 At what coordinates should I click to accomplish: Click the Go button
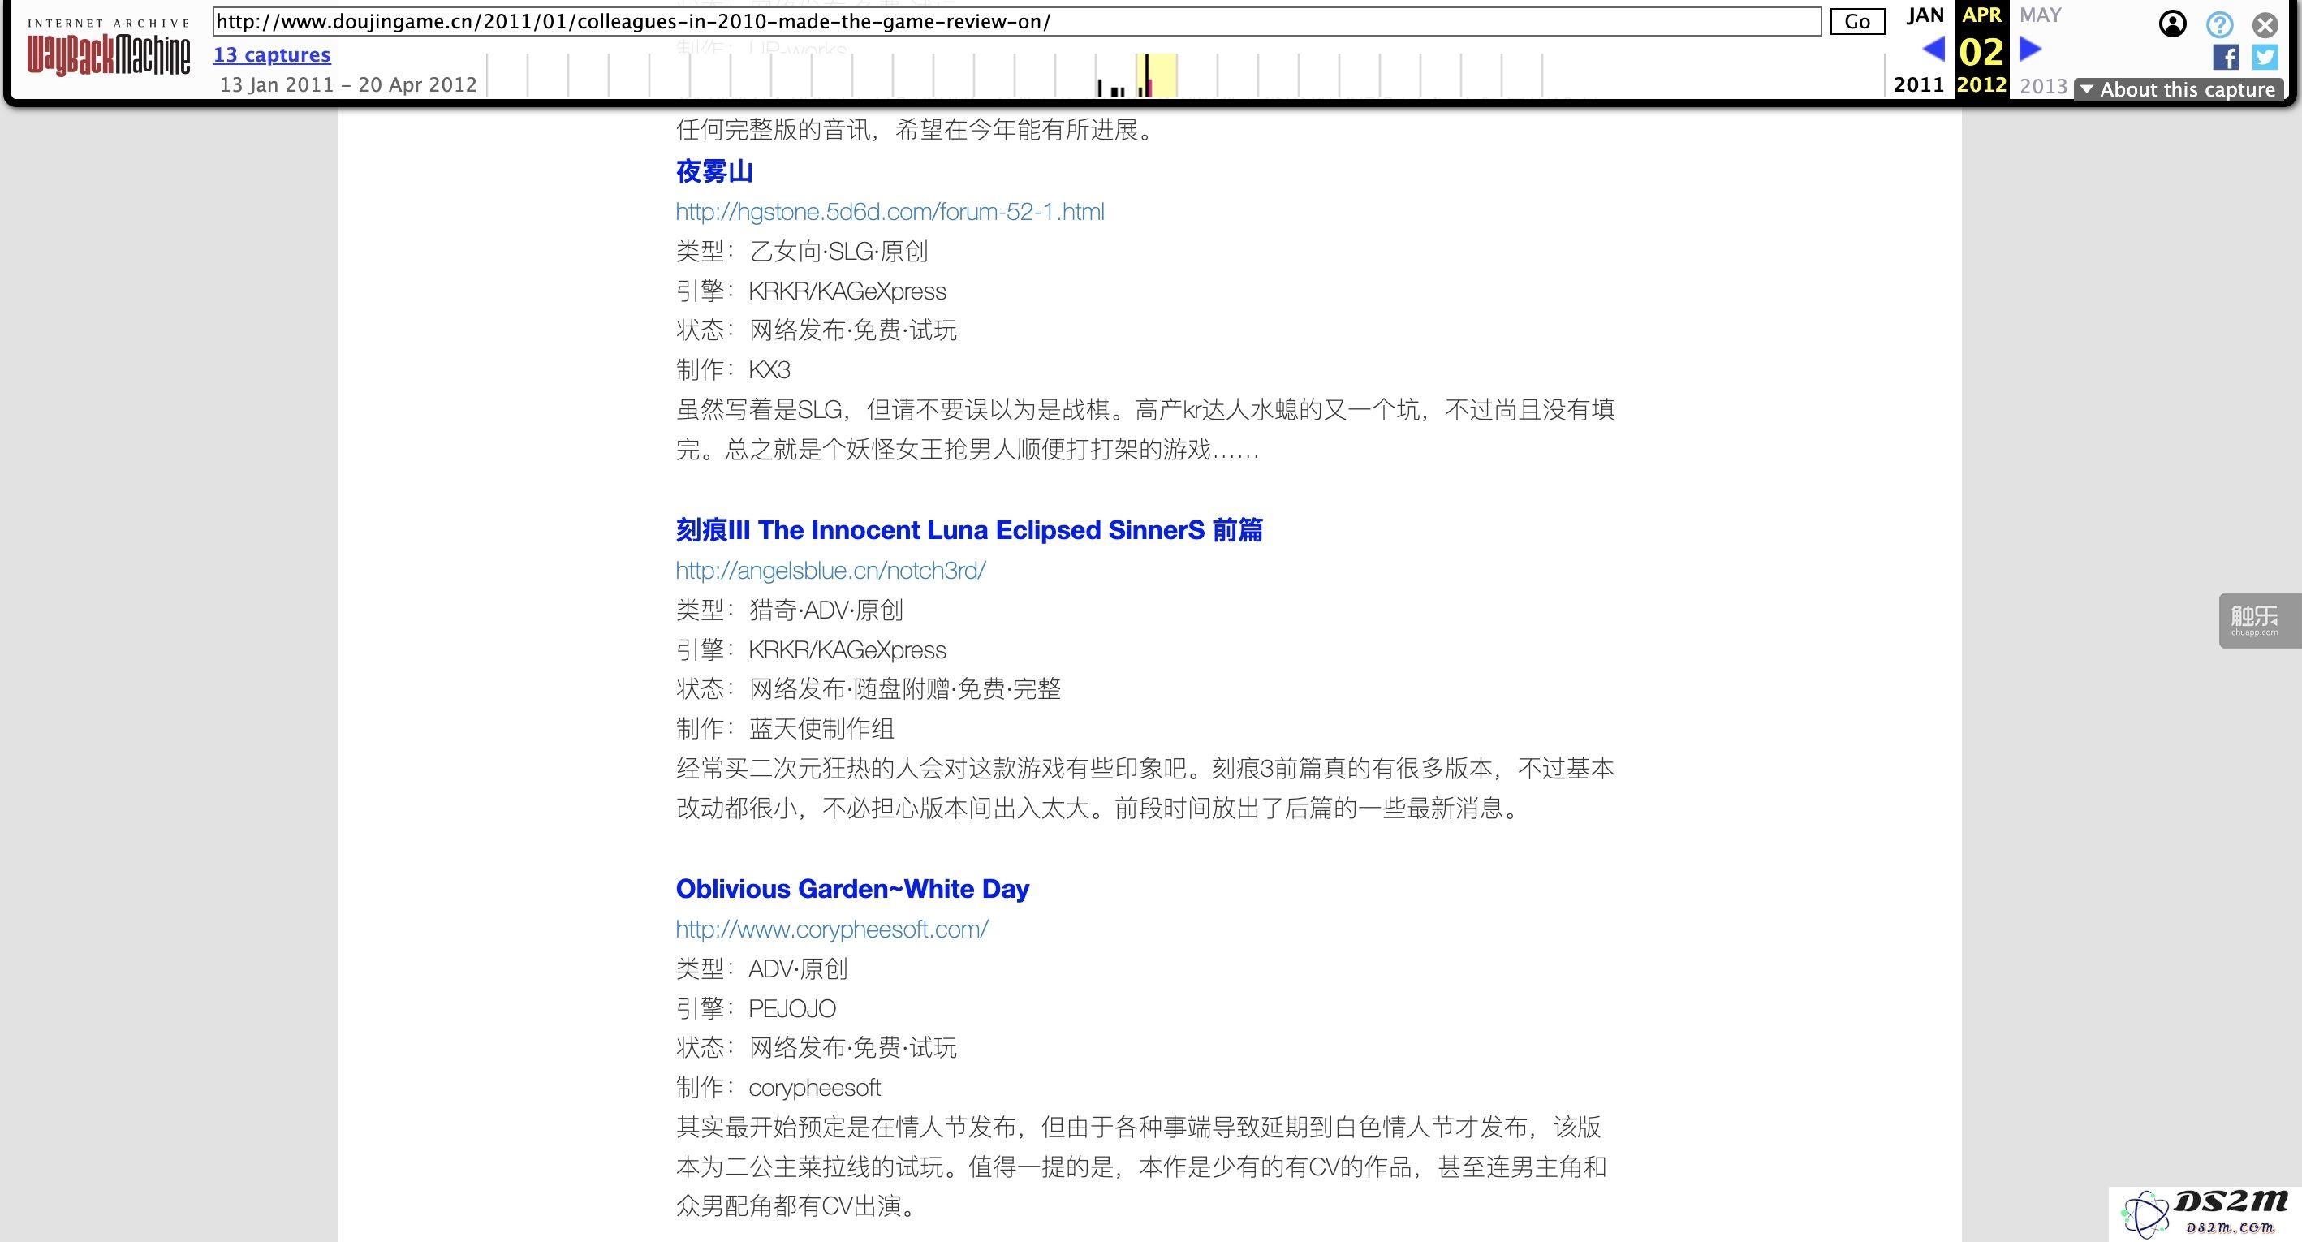click(x=1857, y=21)
